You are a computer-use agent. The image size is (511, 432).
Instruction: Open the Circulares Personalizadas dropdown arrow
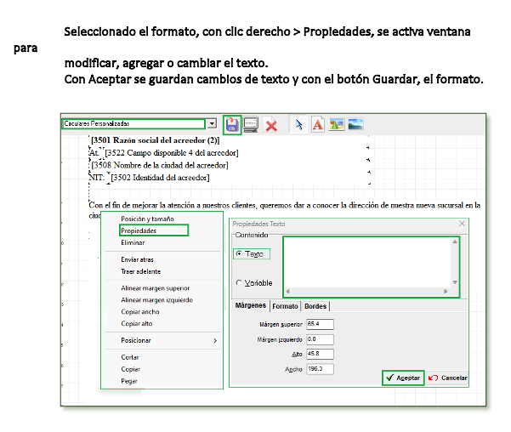(212, 123)
